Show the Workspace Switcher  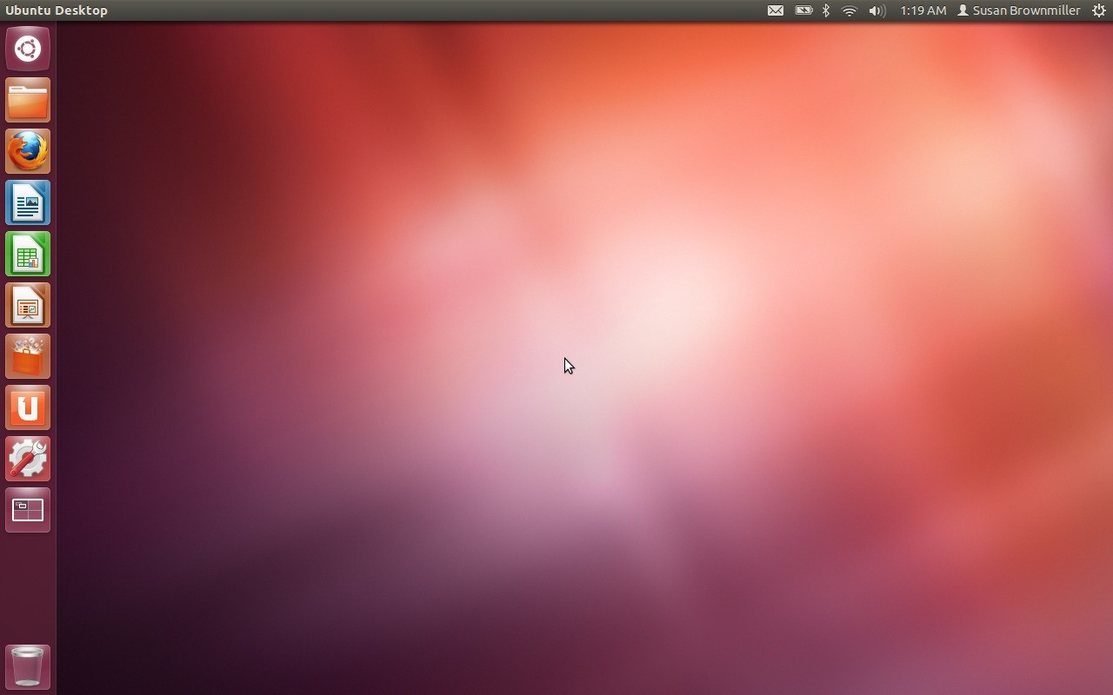(28, 510)
